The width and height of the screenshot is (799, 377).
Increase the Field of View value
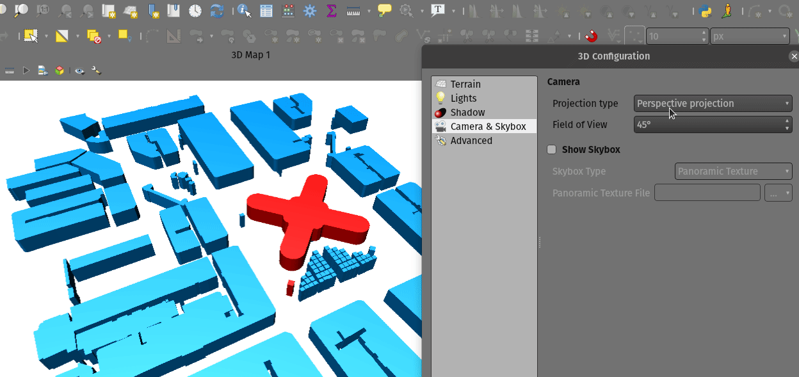(x=787, y=120)
